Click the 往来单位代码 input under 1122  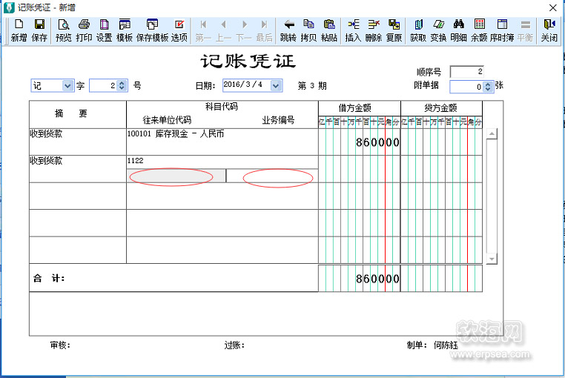click(x=176, y=176)
